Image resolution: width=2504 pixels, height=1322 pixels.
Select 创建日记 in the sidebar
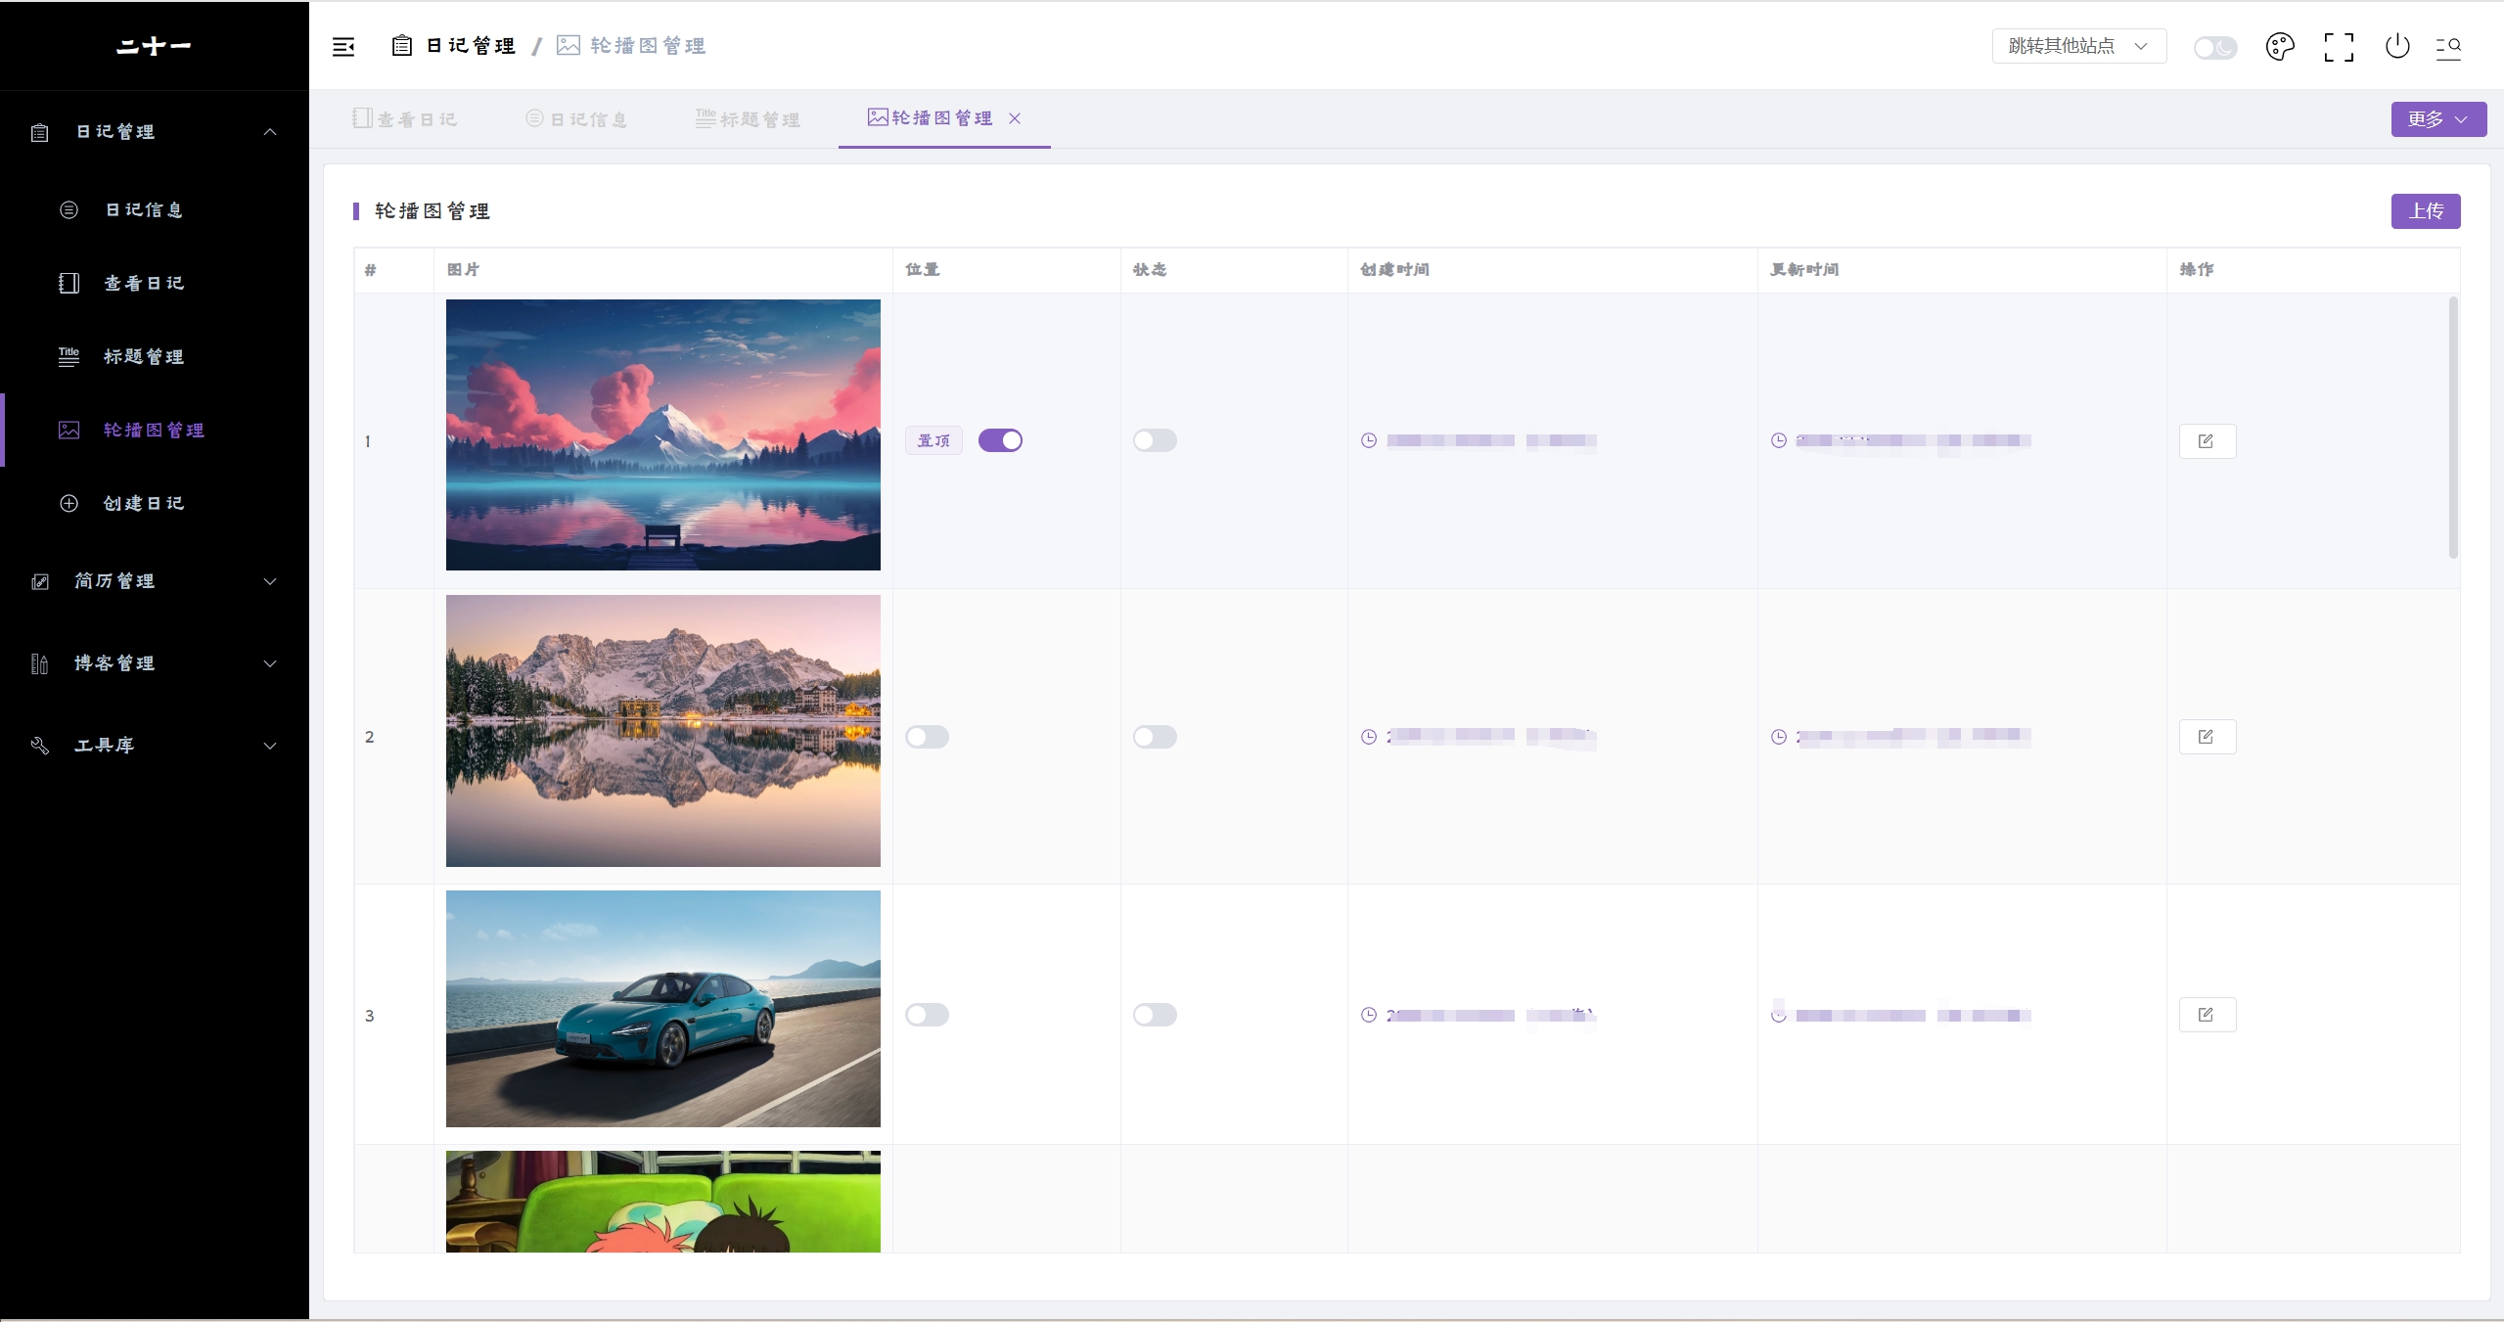(x=144, y=503)
